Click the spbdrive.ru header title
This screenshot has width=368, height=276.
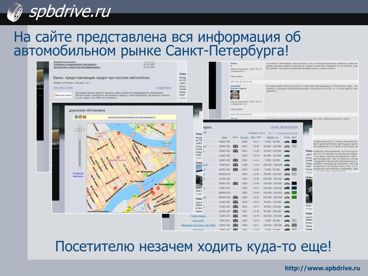pos(70,12)
